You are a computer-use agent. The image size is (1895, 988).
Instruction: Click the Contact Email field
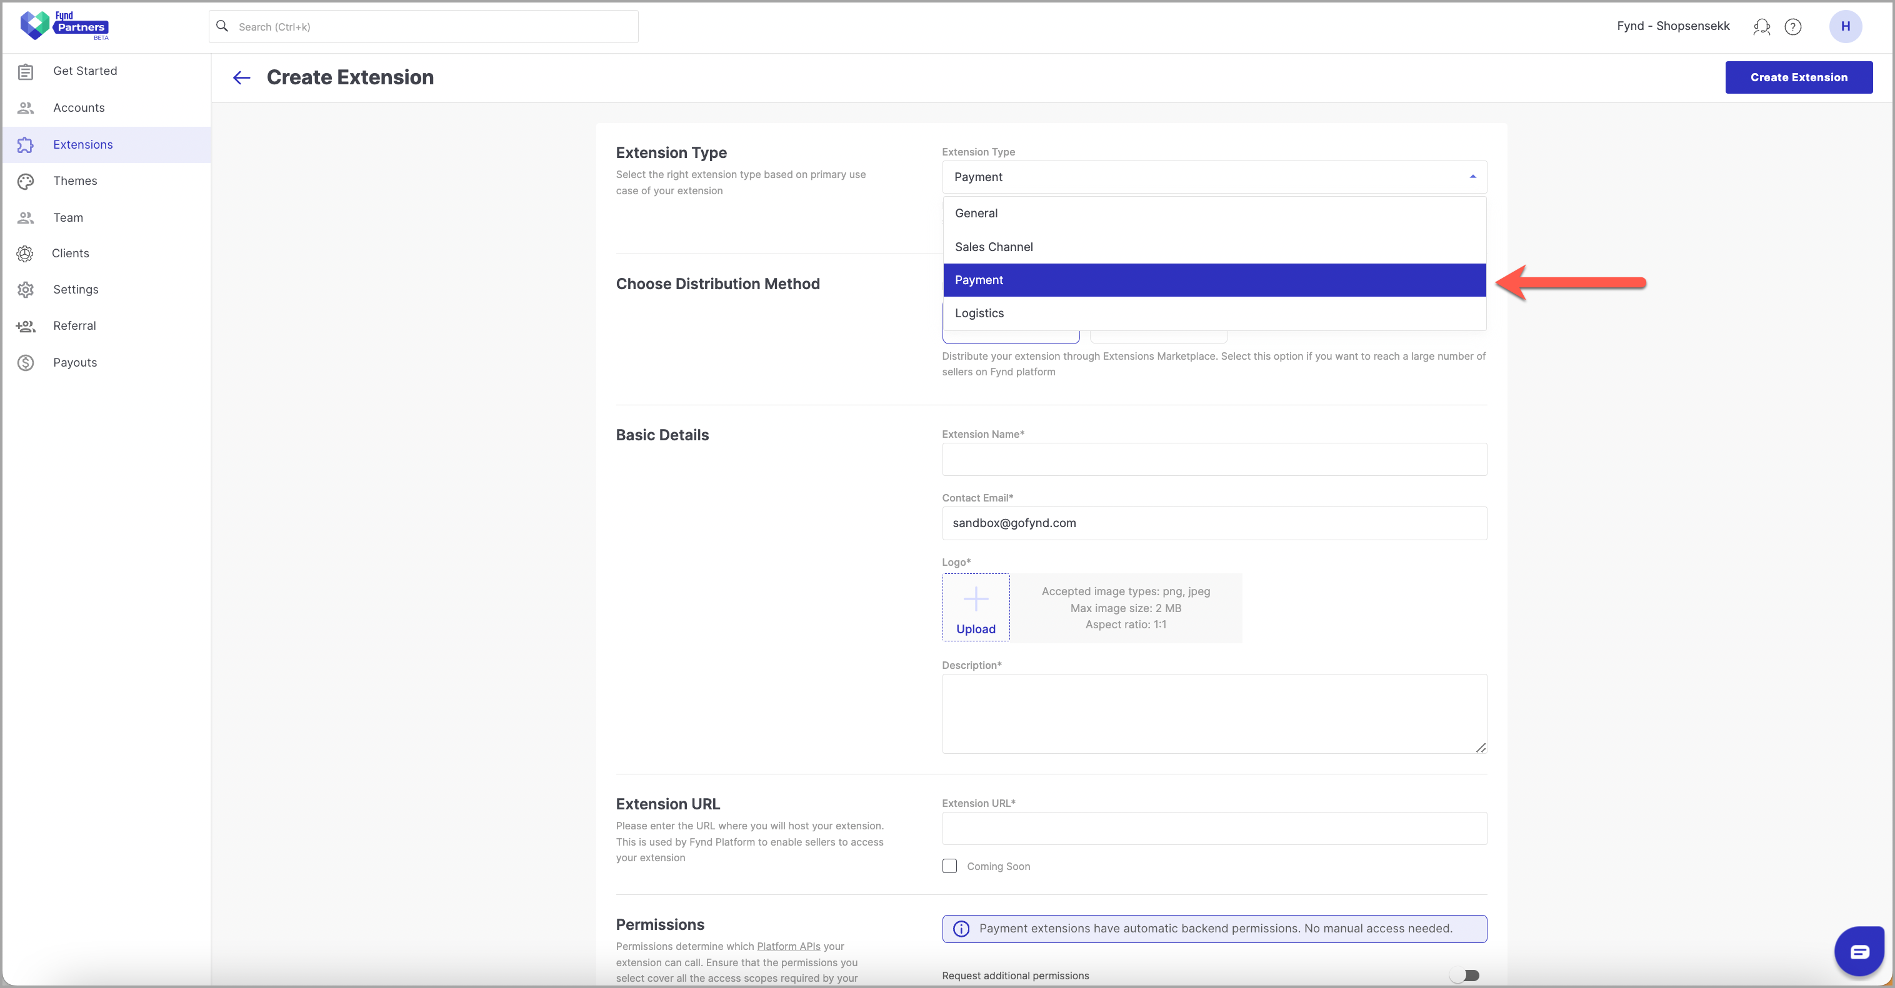[1214, 523]
